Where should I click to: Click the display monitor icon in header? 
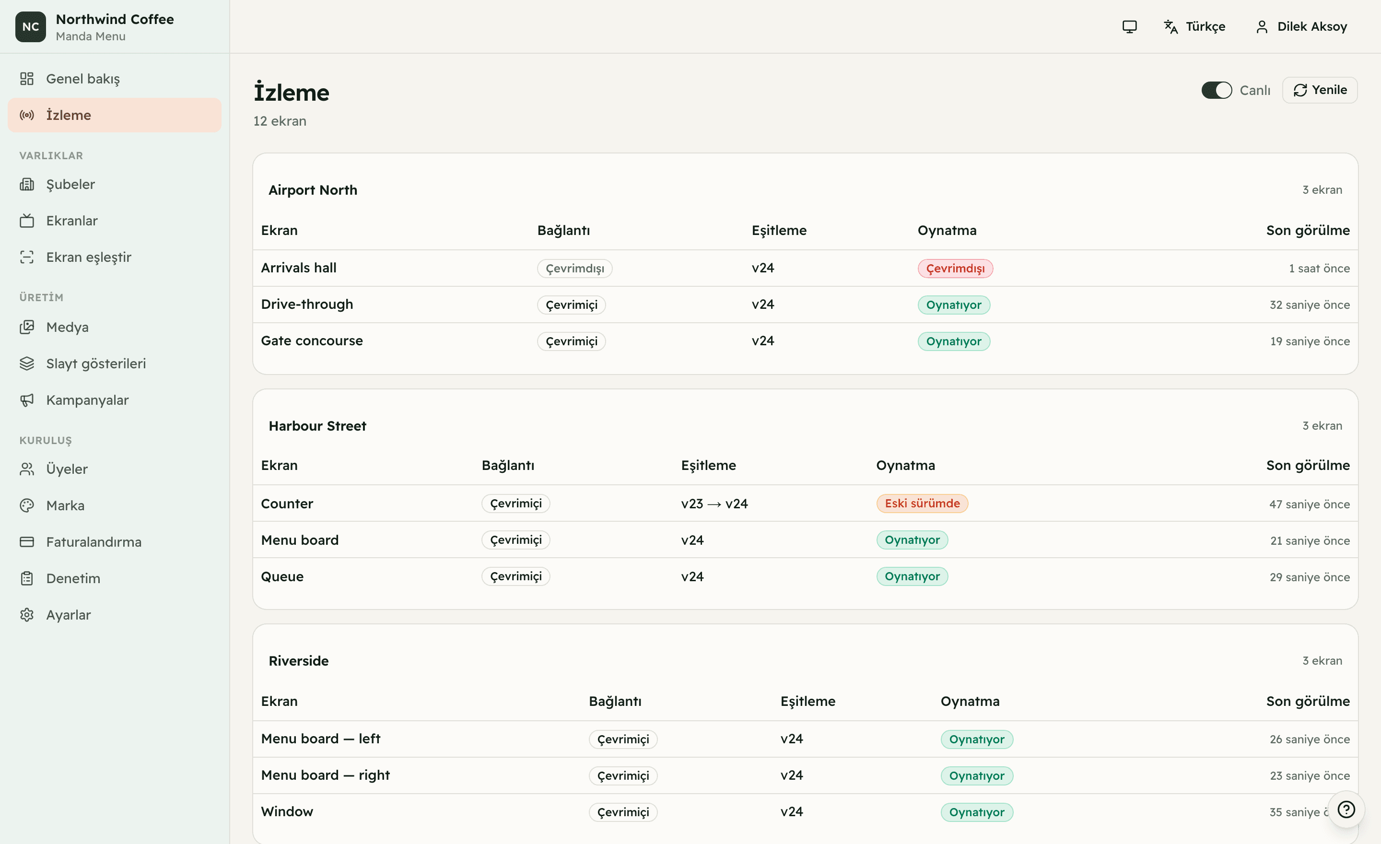pos(1129,26)
